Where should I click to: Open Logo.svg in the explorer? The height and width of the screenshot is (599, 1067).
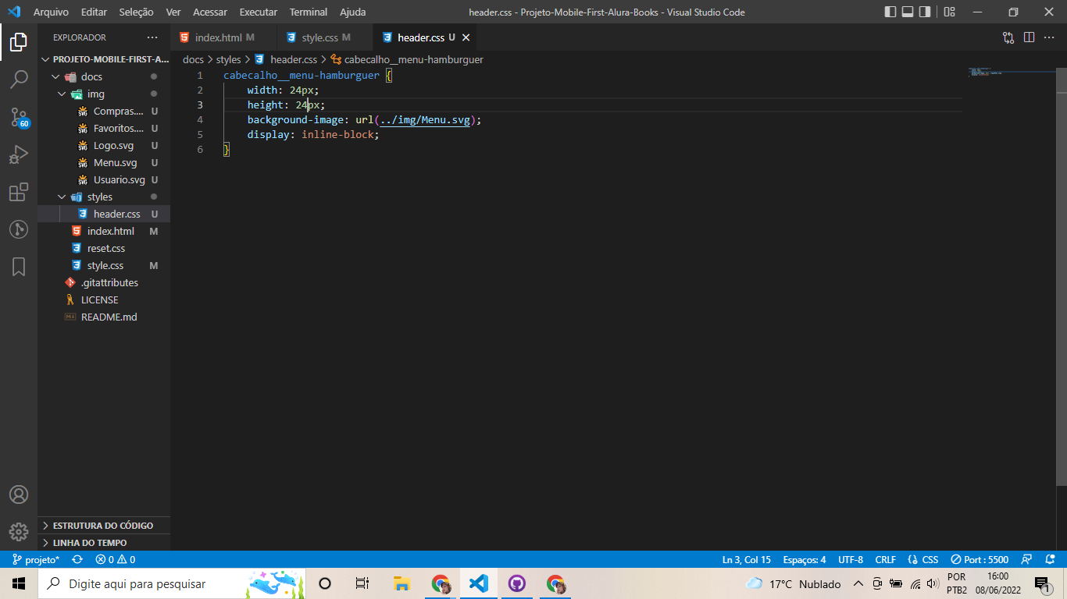[104, 145]
